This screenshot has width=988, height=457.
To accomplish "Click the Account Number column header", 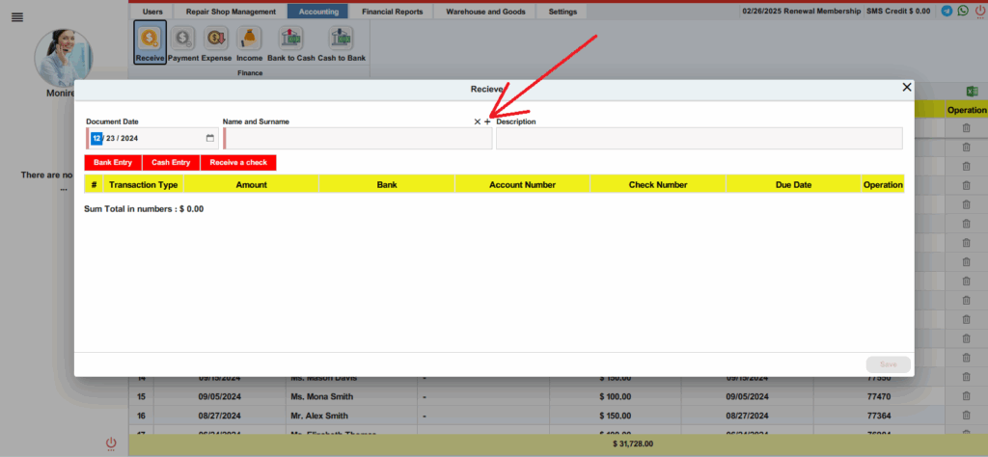I will point(522,184).
